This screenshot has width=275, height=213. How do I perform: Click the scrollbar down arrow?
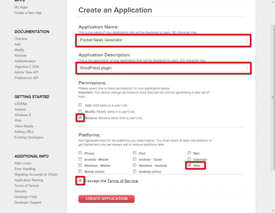point(273,211)
